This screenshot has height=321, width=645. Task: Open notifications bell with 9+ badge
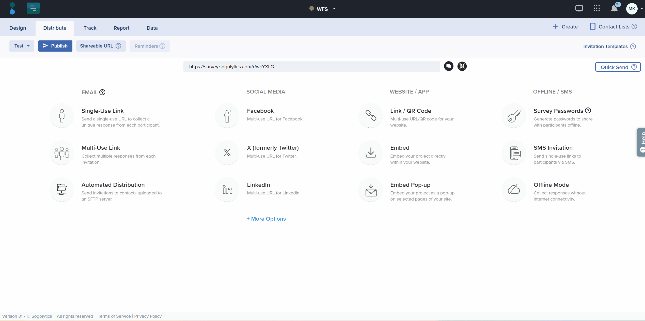(614, 8)
